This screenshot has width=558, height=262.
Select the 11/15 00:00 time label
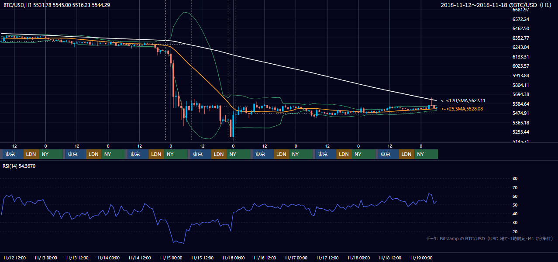(171, 258)
